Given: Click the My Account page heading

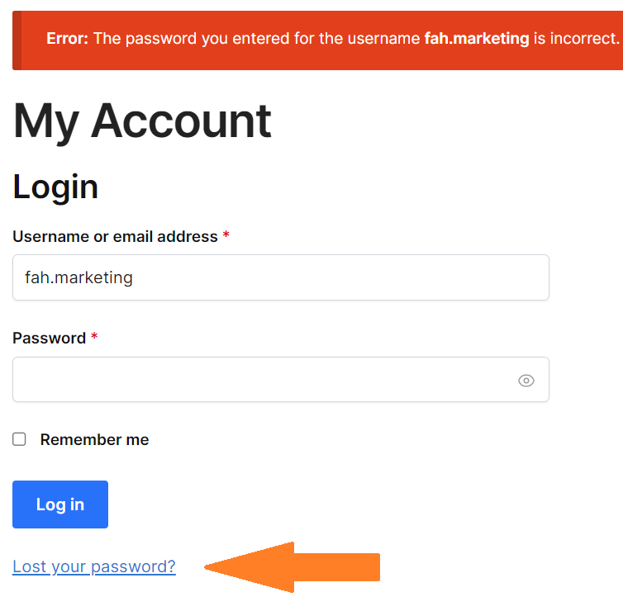Looking at the screenshot, I should point(142,121).
